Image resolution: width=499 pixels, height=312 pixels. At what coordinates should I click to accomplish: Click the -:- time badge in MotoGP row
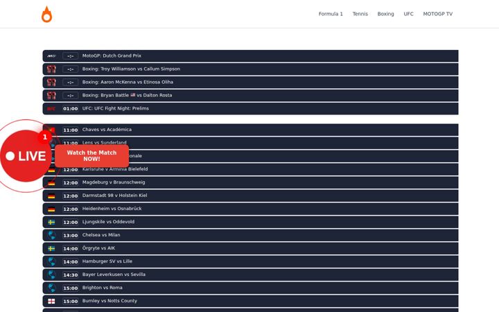(70, 56)
